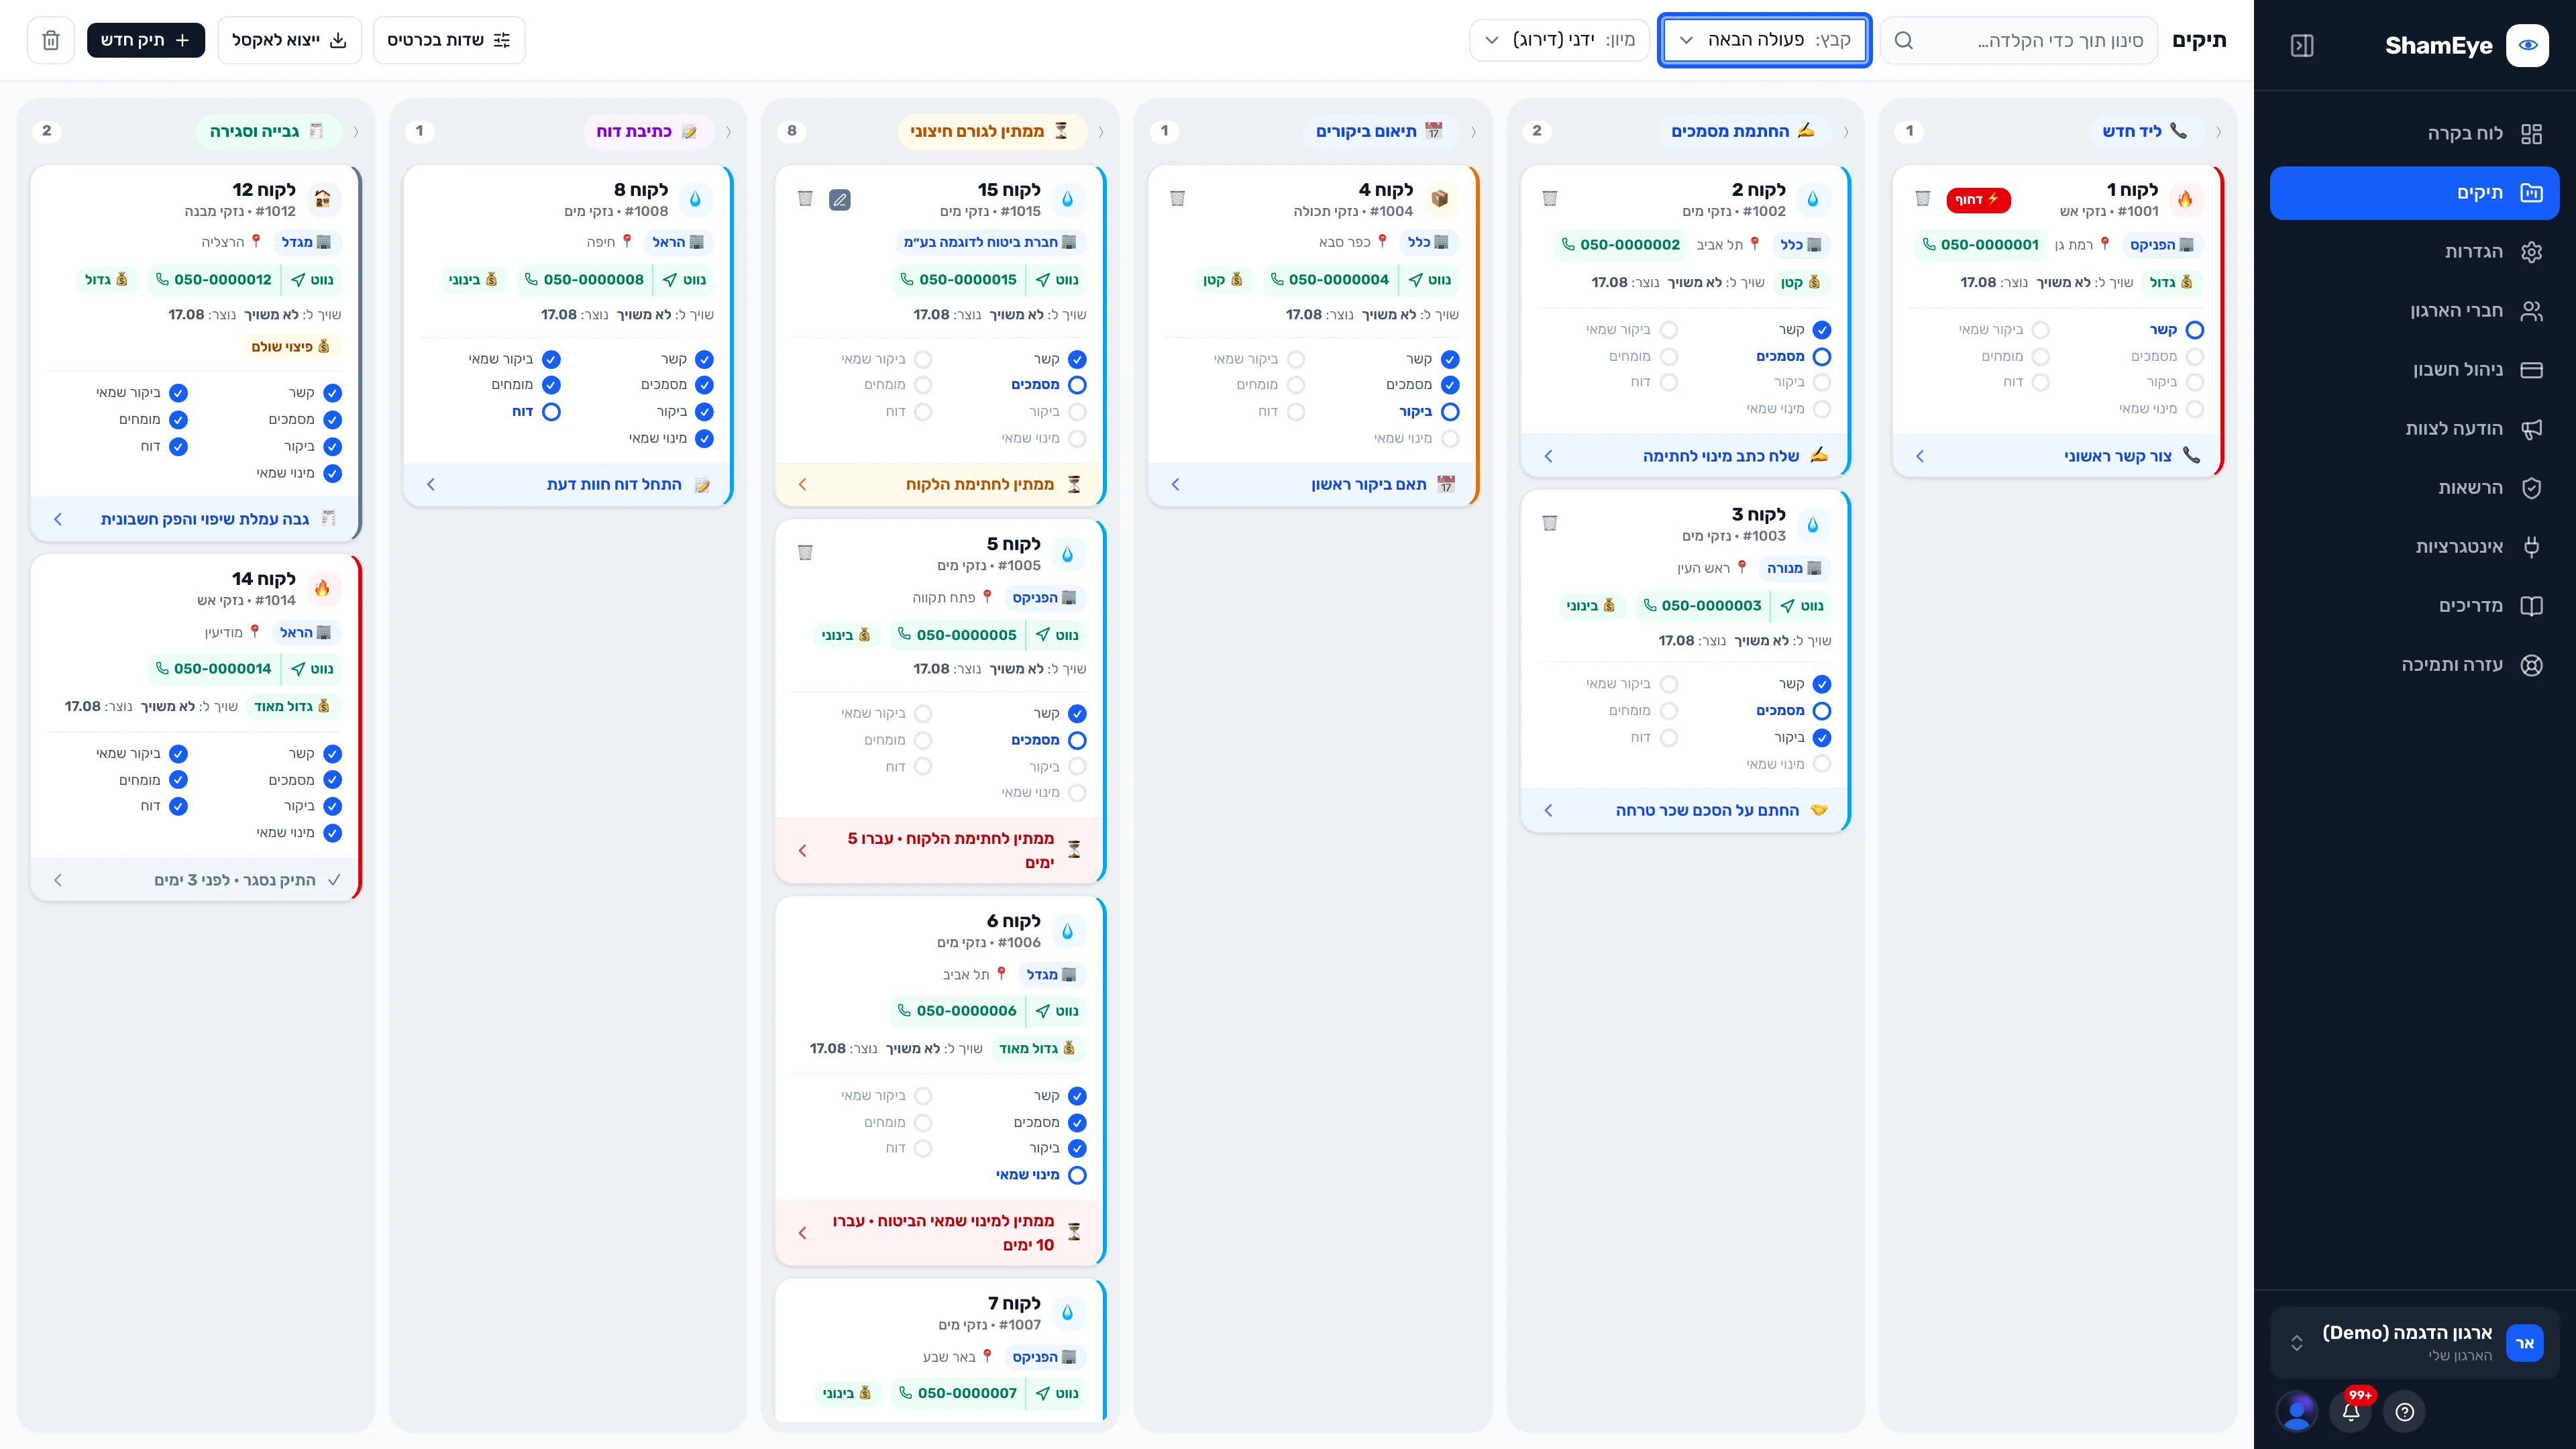Screen dimensions: 2576x1449
Task: Click the trash icon in top toolbar
Action: coord(51,40)
